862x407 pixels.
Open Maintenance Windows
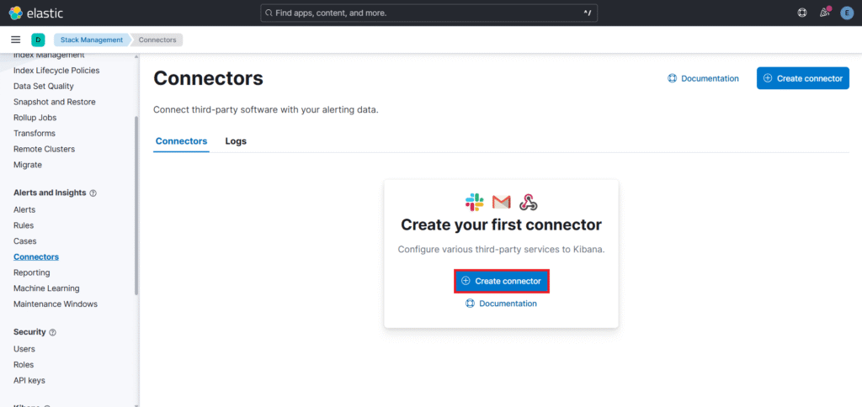(x=56, y=304)
